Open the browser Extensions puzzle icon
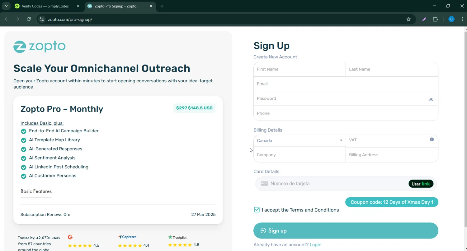Image resolution: width=467 pixels, height=251 pixels. (x=435, y=19)
